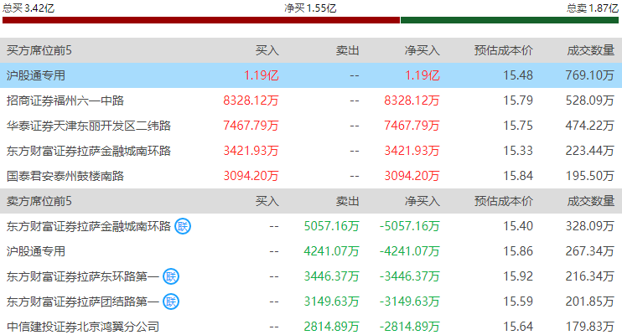Image resolution: width=622 pixels, height=335 pixels.
Task: Click the 卖方席位前5 header label
Action: pyautogui.click(x=39, y=201)
